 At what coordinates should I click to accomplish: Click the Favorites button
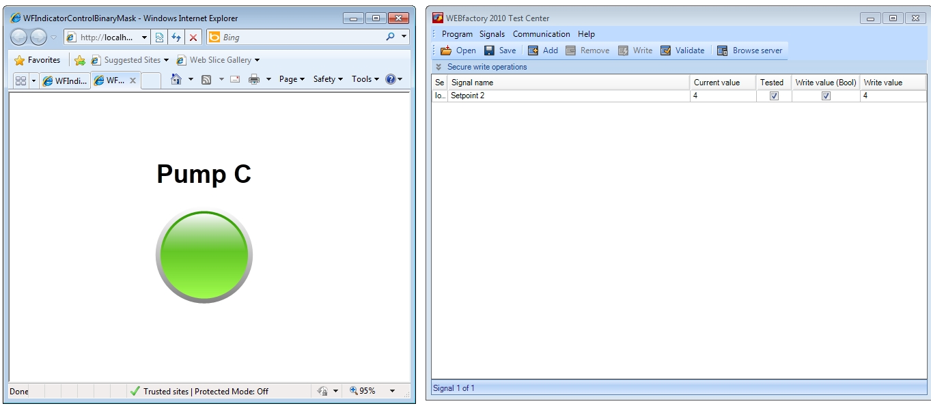point(38,60)
